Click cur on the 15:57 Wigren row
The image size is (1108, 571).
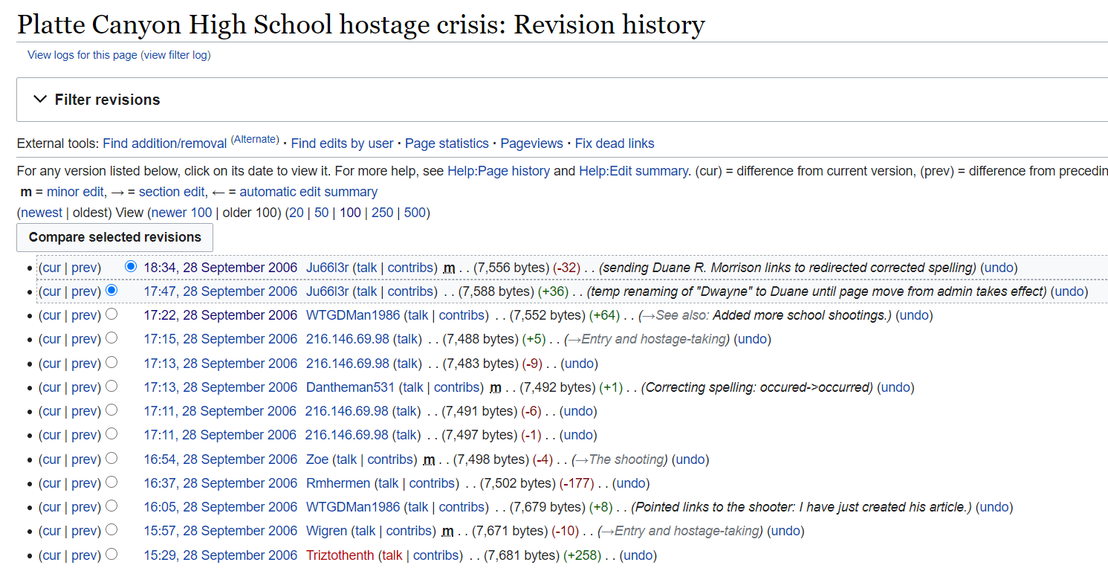click(x=51, y=531)
